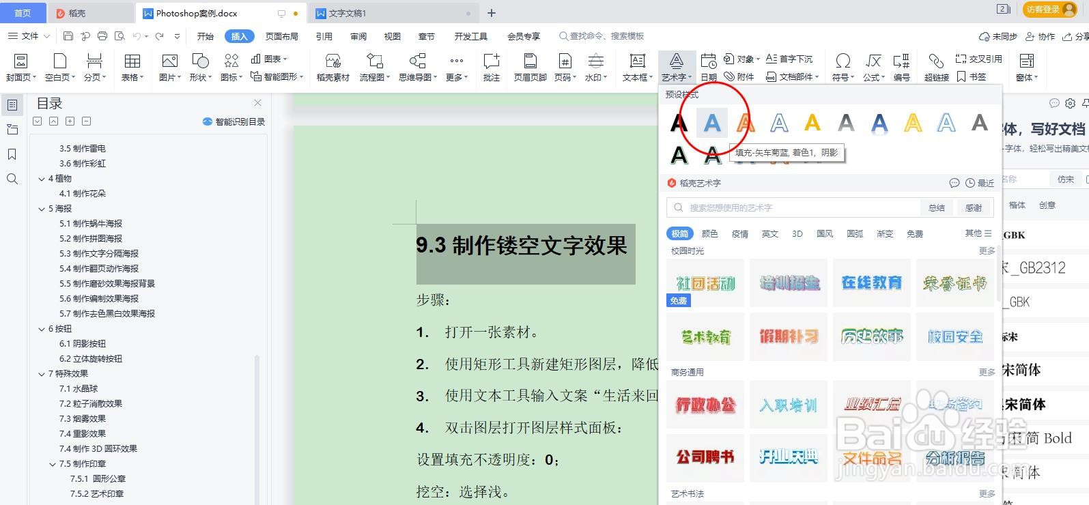Open the bookmark icon in left sidebar
Image resolution: width=1089 pixels, height=505 pixels.
tap(12, 154)
